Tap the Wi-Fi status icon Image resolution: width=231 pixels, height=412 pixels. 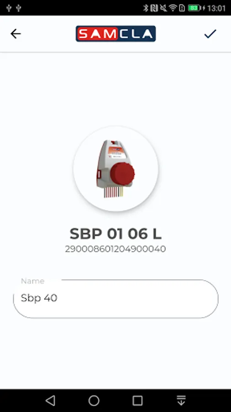point(173,8)
